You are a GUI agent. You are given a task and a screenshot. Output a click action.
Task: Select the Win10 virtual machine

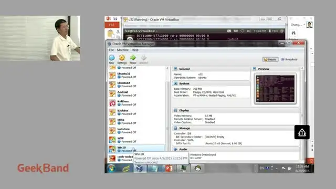[136, 149]
